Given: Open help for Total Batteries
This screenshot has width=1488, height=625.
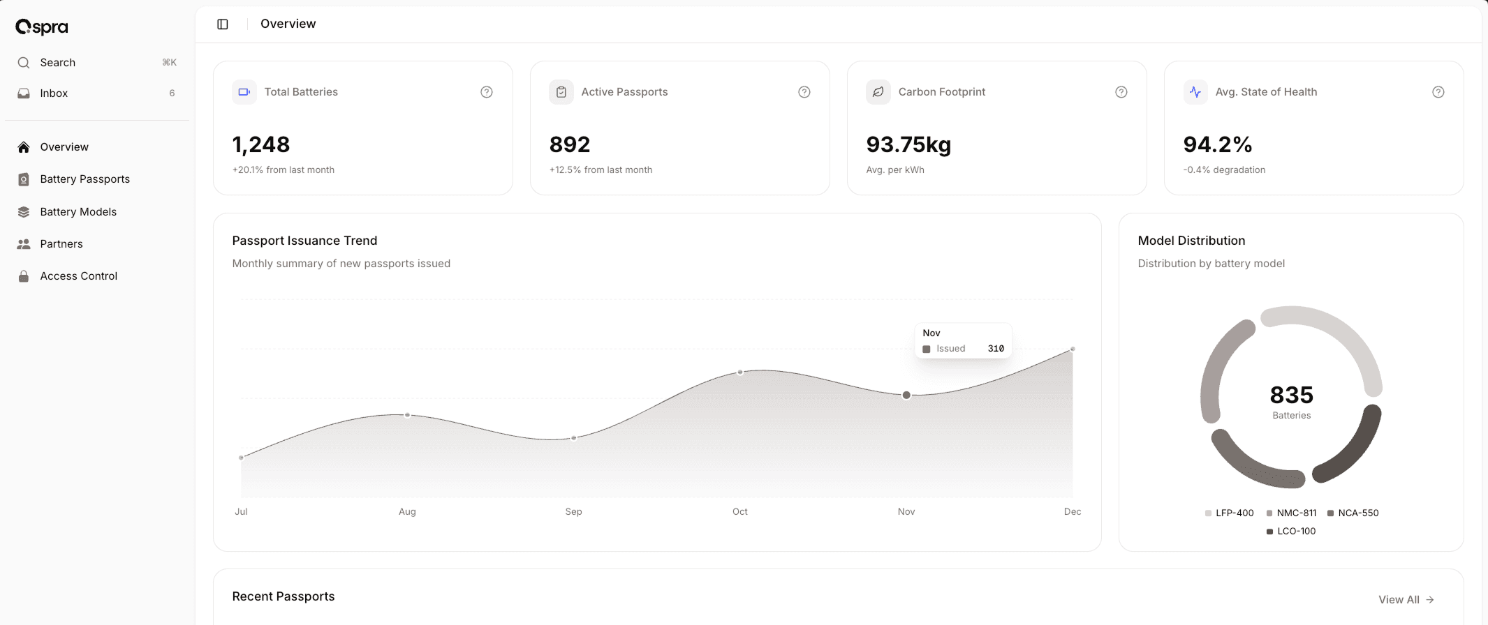Looking at the screenshot, I should 487,92.
